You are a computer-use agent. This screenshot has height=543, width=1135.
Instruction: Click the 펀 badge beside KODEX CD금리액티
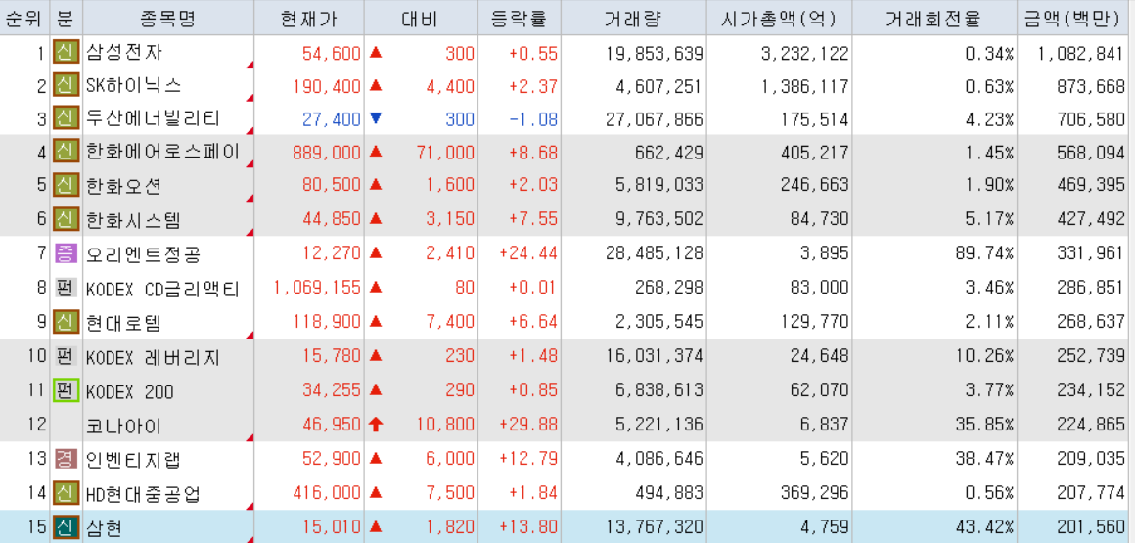(x=66, y=288)
